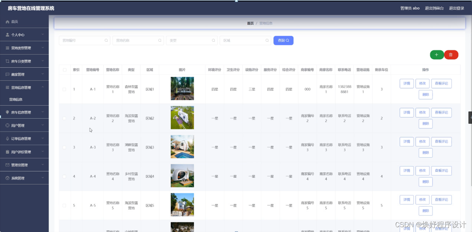Image resolution: width=472 pixels, height=232 pixels.
Task: Tick the checkbox for row A-4
Action: pyautogui.click(x=65, y=176)
